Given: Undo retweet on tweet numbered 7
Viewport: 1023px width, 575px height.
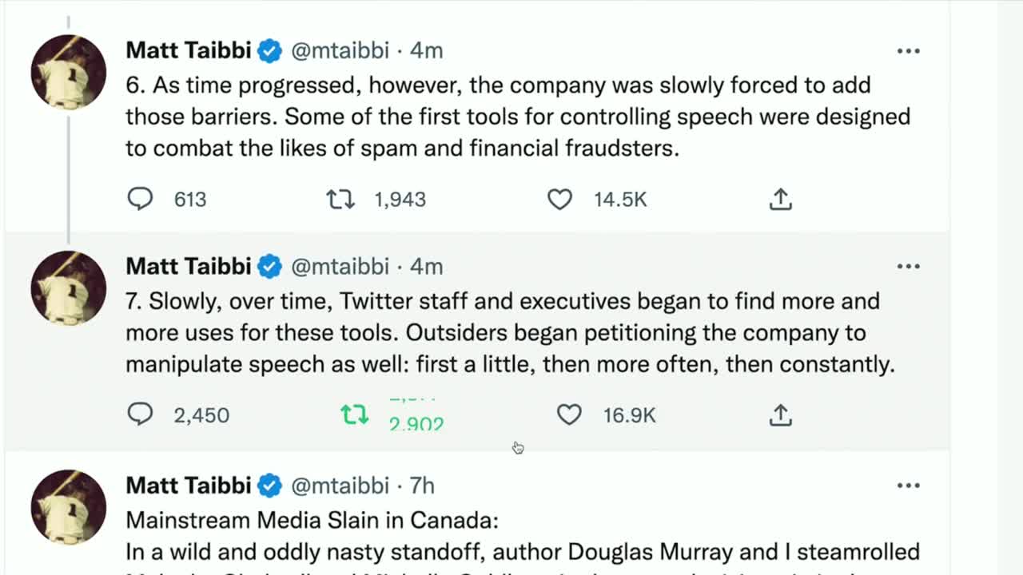Looking at the screenshot, I should [355, 414].
